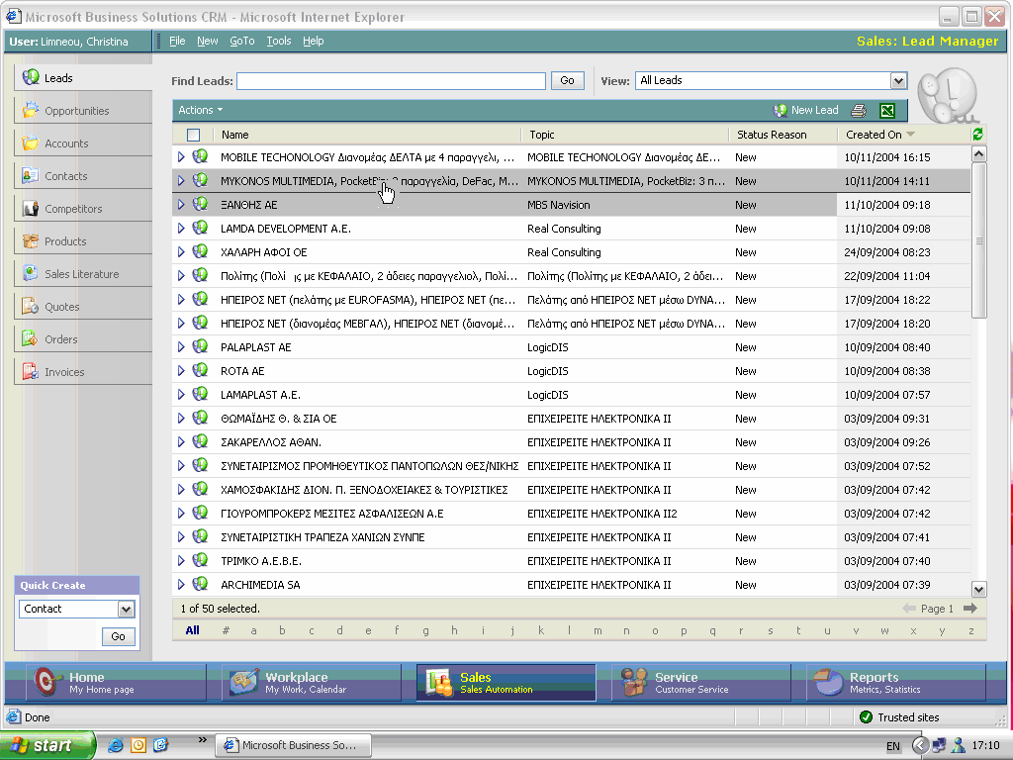Open the GoTo menu

point(242,41)
